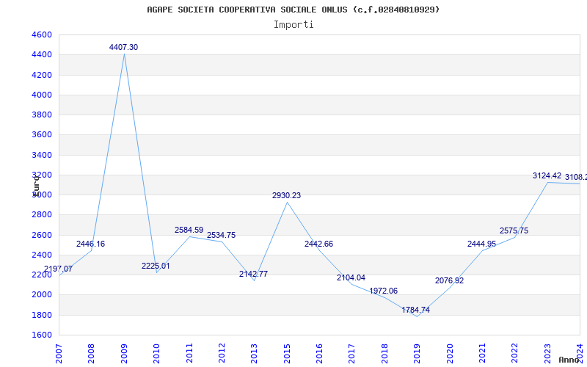The image size is (587, 367).
Task: Click the 2534.75 data label
Action: 222,235
